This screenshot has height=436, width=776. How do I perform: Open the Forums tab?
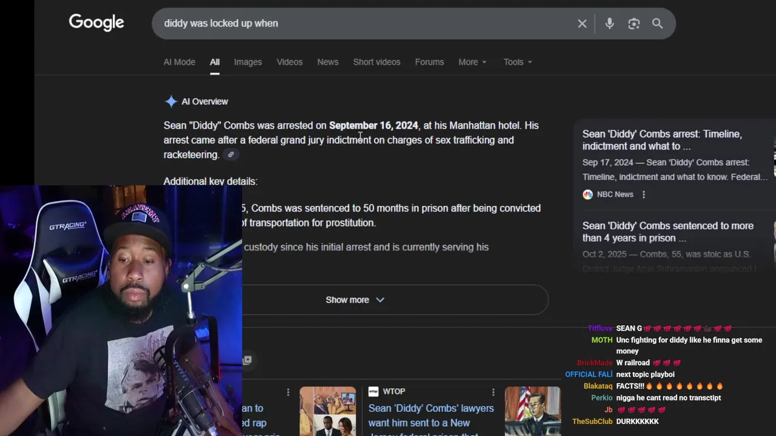pyautogui.click(x=429, y=62)
